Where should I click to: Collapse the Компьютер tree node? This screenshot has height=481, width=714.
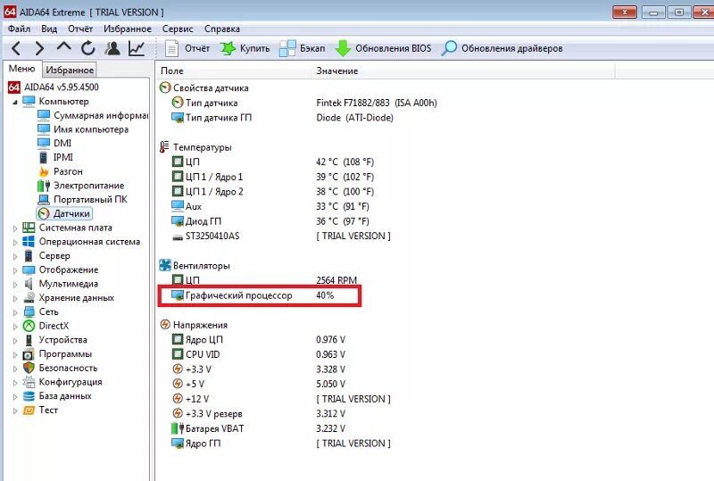click(x=14, y=102)
